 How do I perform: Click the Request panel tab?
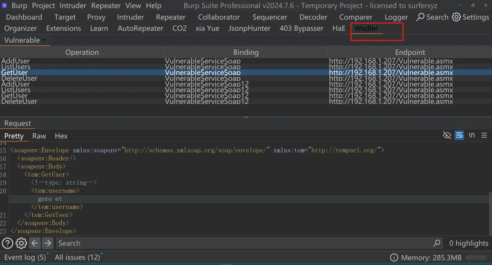(x=18, y=123)
